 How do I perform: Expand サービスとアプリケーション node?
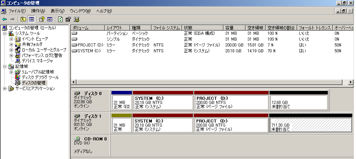point(5,88)
